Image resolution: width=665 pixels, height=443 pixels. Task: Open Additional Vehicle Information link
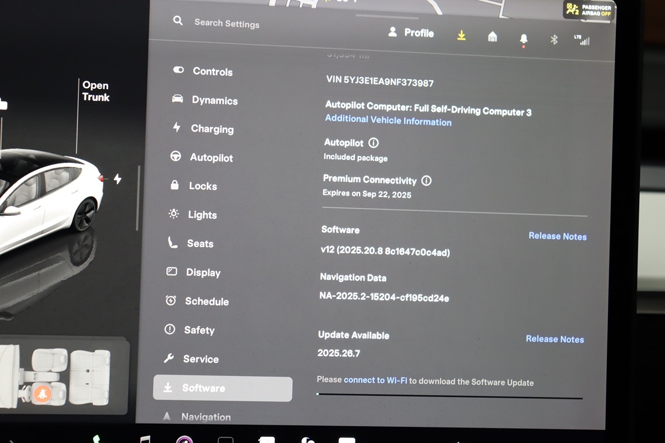click(388, 120)
